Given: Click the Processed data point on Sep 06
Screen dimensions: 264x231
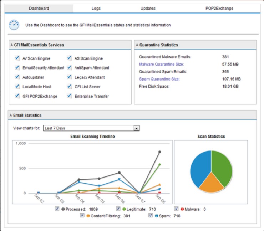Looking at the screenshot, I should pyautogui.click(x=119, y=173).
